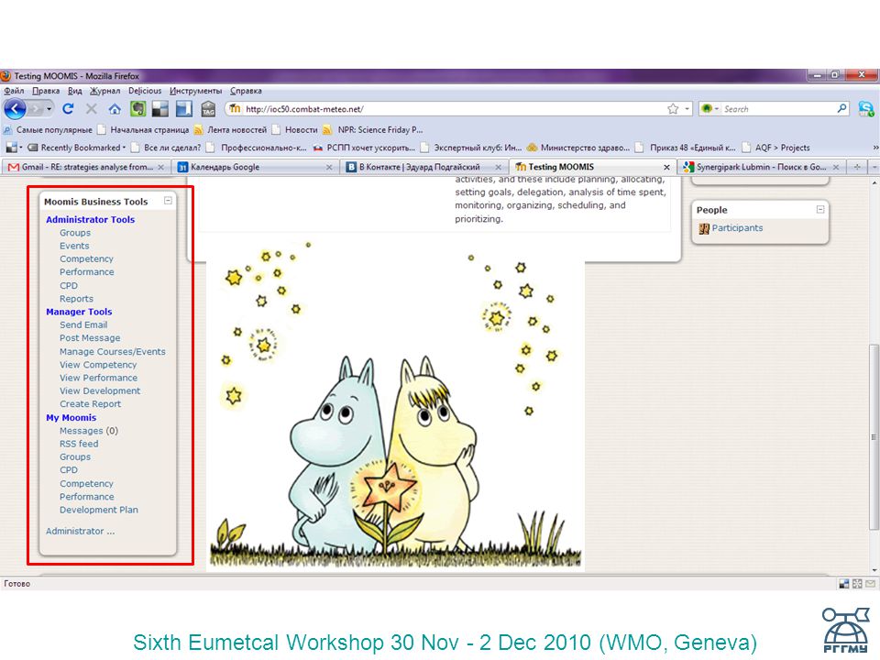This screenshot has height=660, width=880.
Task: Open the Delicious menu
Action: (x=145, y=91)
